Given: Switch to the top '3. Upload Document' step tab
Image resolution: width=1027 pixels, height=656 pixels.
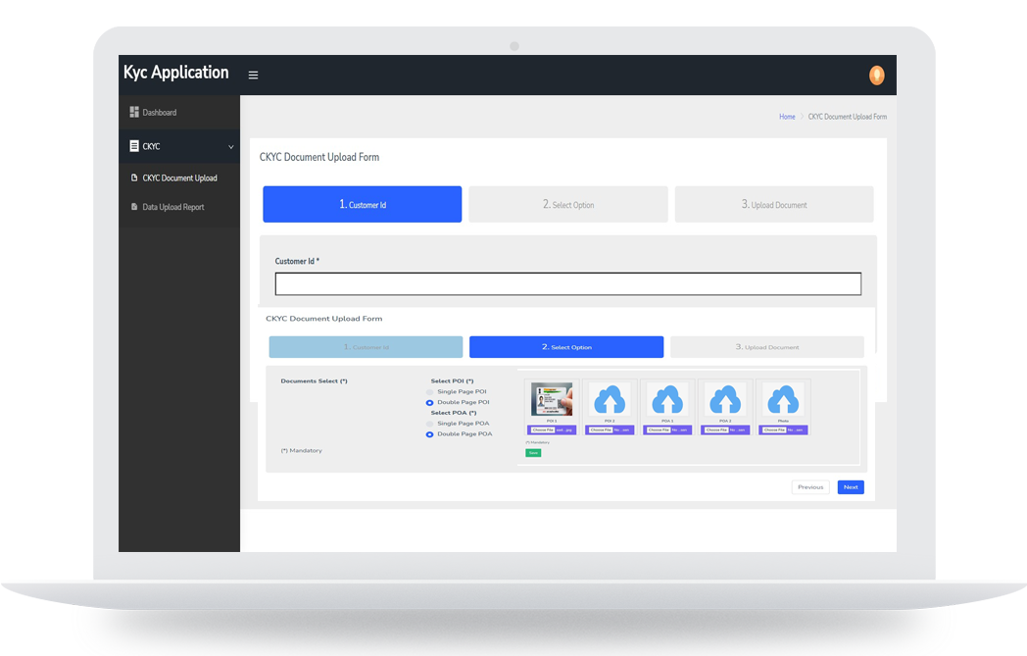Looking at the screenshot, I should [x=774, y=205].
